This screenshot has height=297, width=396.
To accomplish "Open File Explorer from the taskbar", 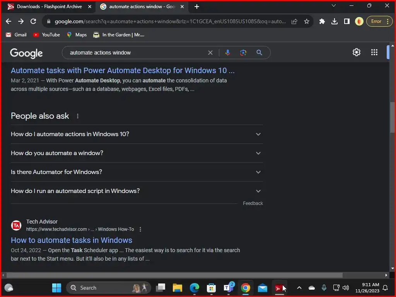I will 177,288.
